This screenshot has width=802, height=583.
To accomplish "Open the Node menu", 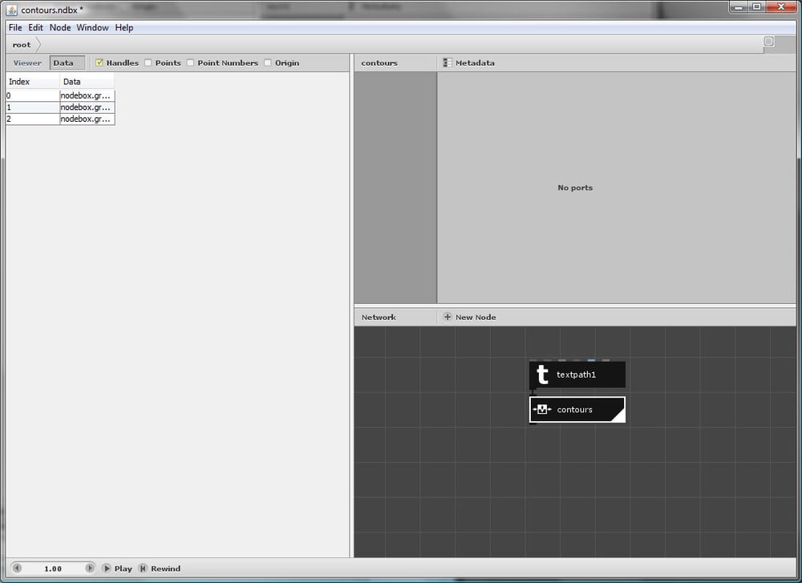I will tap(60, 27).
